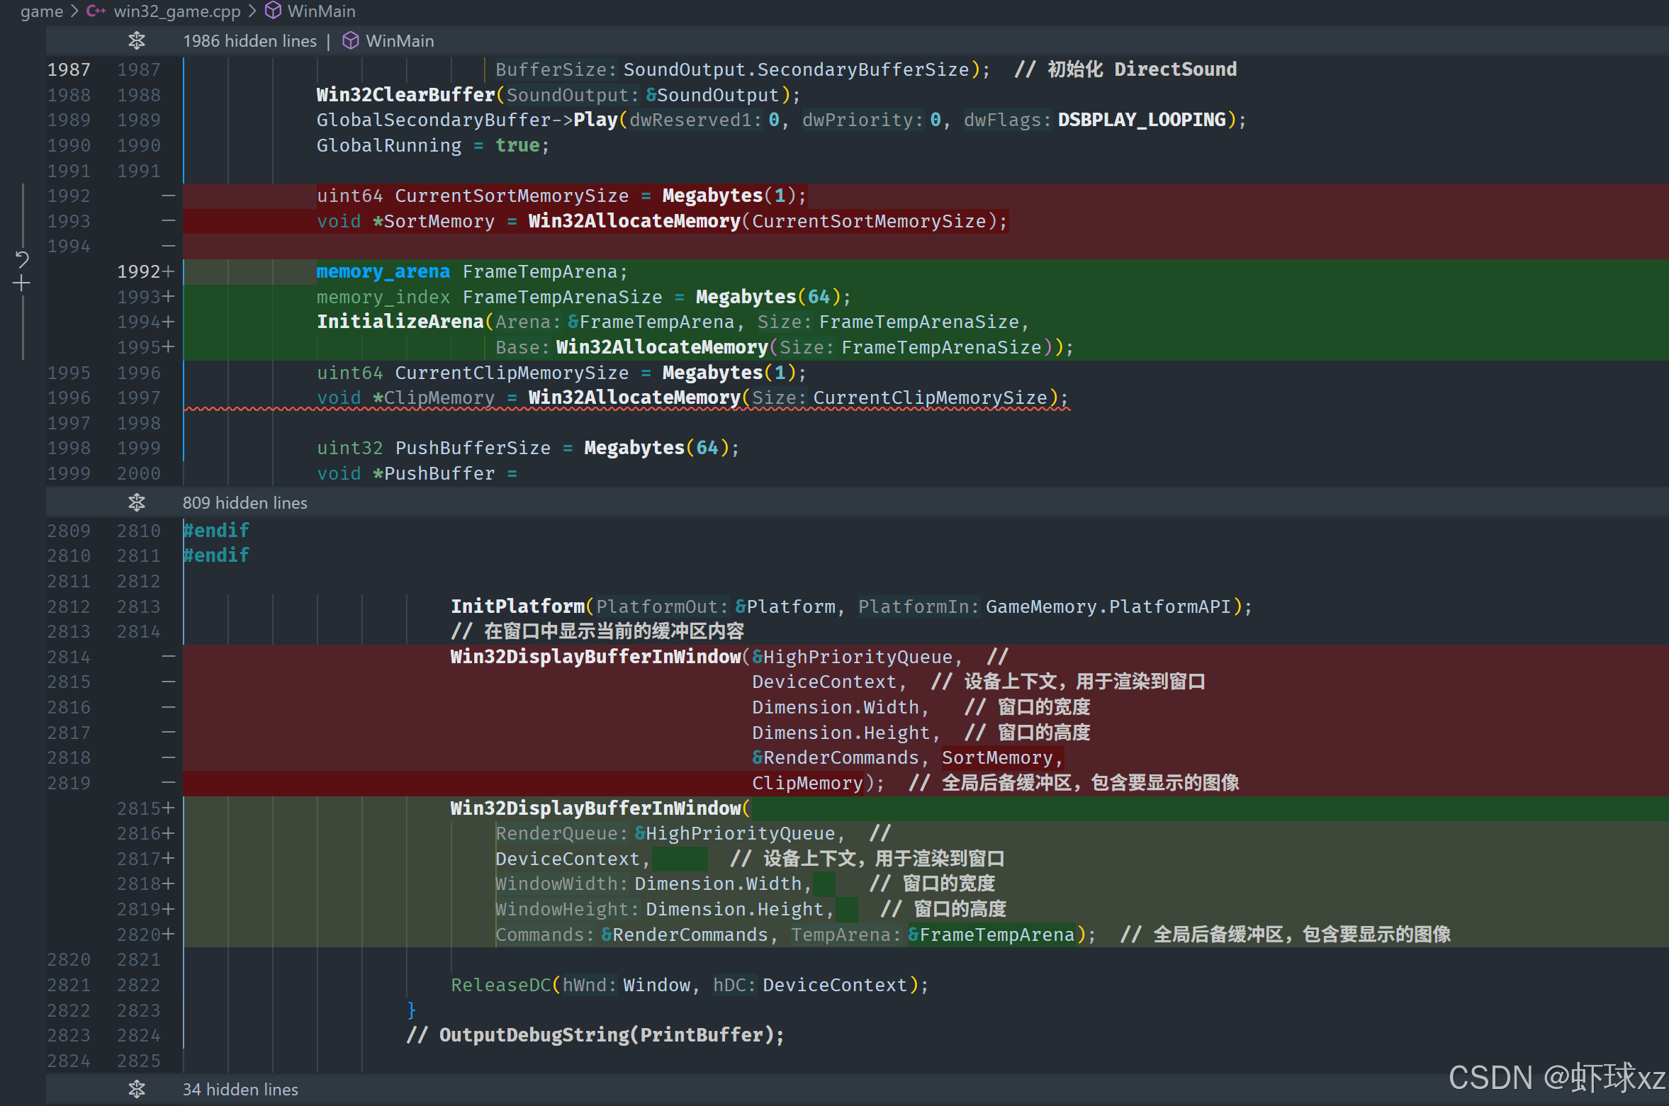The height and width of the screenshot is (1106, 1669).
Task: Expand 1986 hidden lines unfold icon
Action: click(137, 41)
